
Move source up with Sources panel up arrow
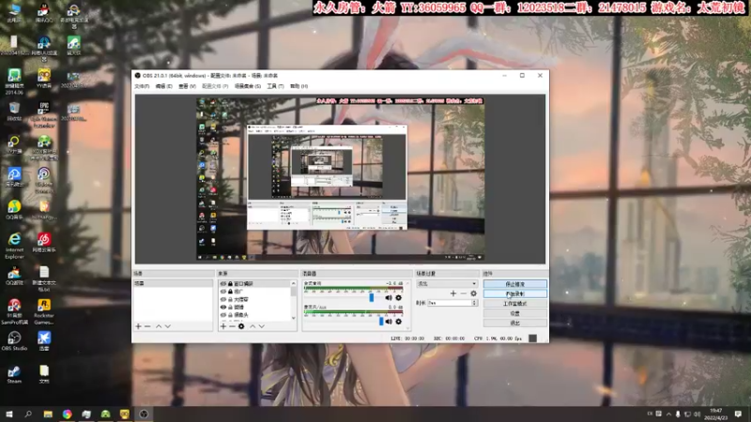point(253,326)
